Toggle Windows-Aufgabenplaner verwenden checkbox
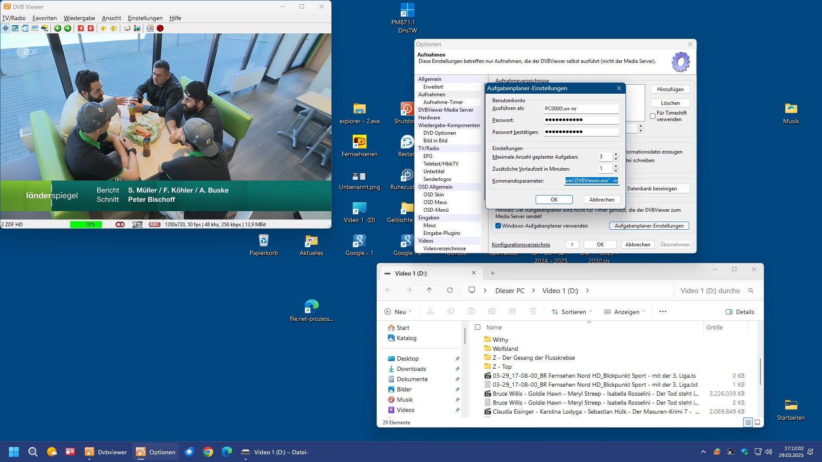 498,226
